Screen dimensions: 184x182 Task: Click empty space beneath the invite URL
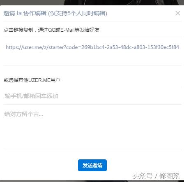92,58
